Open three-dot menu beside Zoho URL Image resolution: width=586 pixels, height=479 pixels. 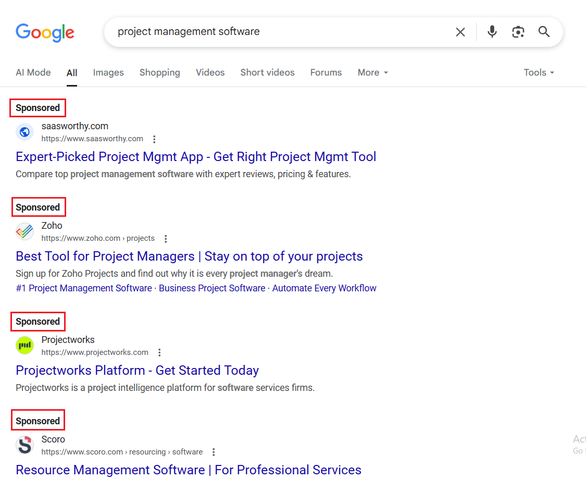(166, 239)
